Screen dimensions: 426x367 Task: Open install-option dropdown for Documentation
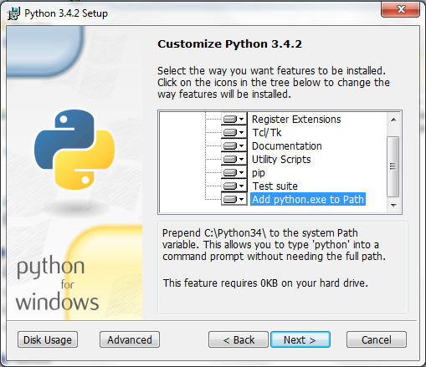(x=234, y=145)
